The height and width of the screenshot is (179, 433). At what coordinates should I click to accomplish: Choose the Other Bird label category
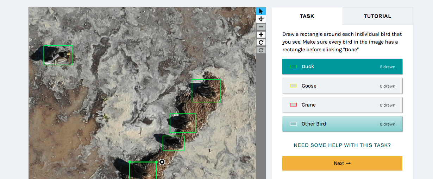[342, 124]
